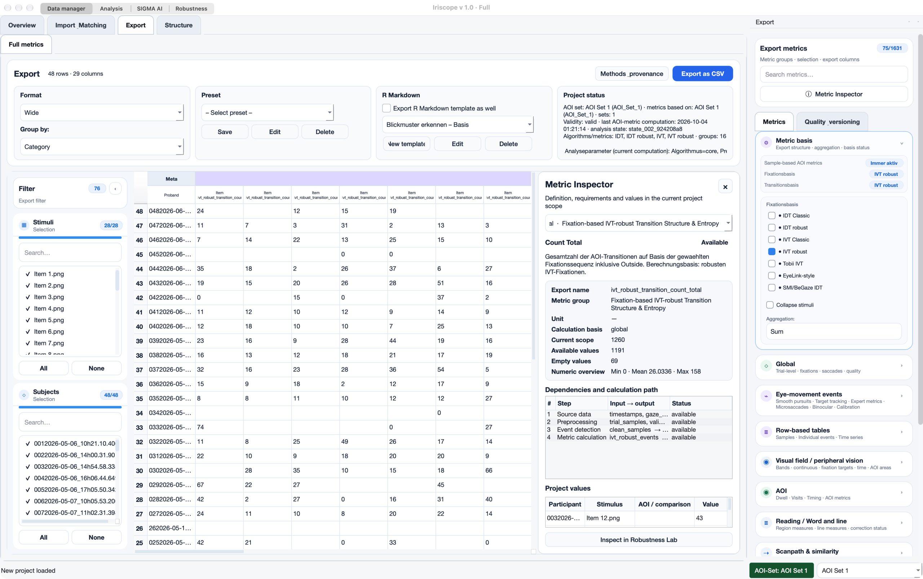923x579 pixels.
Task: Switch to the SIGMA AI top tab
Action: pyautogui.click(x=149, y=8)
